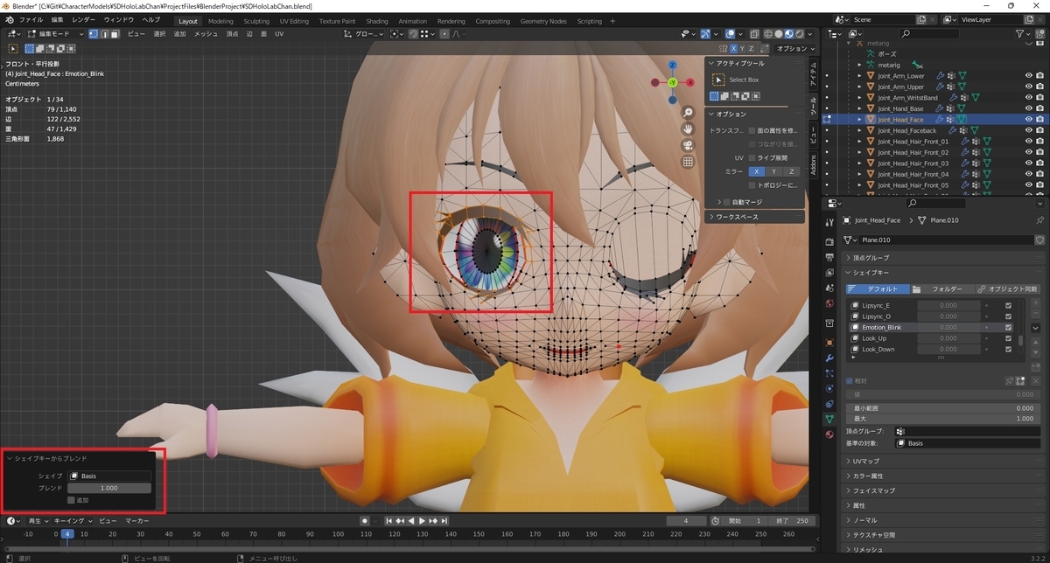Expand the Joint_Head_Faceback tree item
Image resolution: width=1050 pixels, height=563 pixels.
coord(859,130)
